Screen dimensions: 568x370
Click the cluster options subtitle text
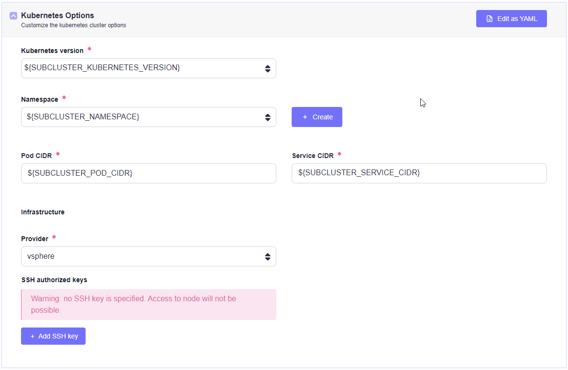click(x=74, y=25)
